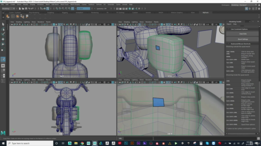Viewport: 261px width, 146px height.
Task: Click the MEL command line field
Action: [138, 138]
